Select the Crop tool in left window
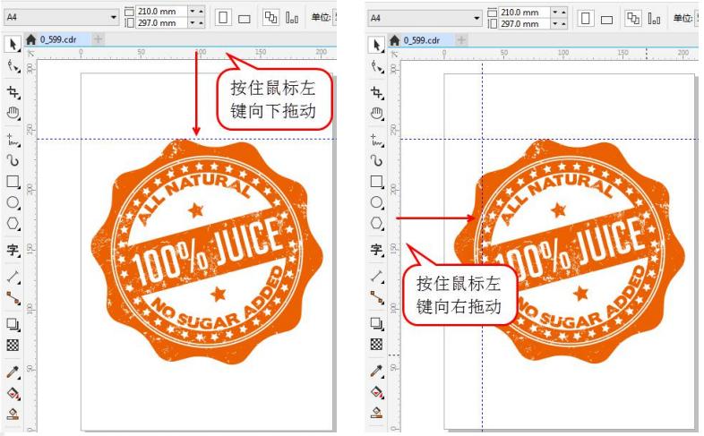Viewport: 704px width, 436px height. (x=13, y=92)
